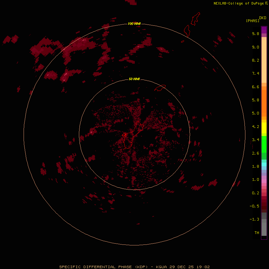The image size is (269, 269).
Task: Pick the light peach band of the color bar
Action: [x=264, y=61]
